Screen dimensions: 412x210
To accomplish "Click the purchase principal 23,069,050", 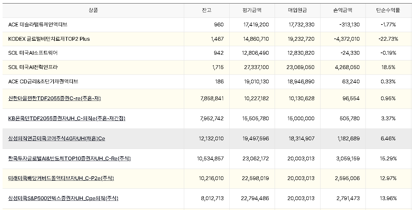I will pyautogui.click(x=301, y=67).
